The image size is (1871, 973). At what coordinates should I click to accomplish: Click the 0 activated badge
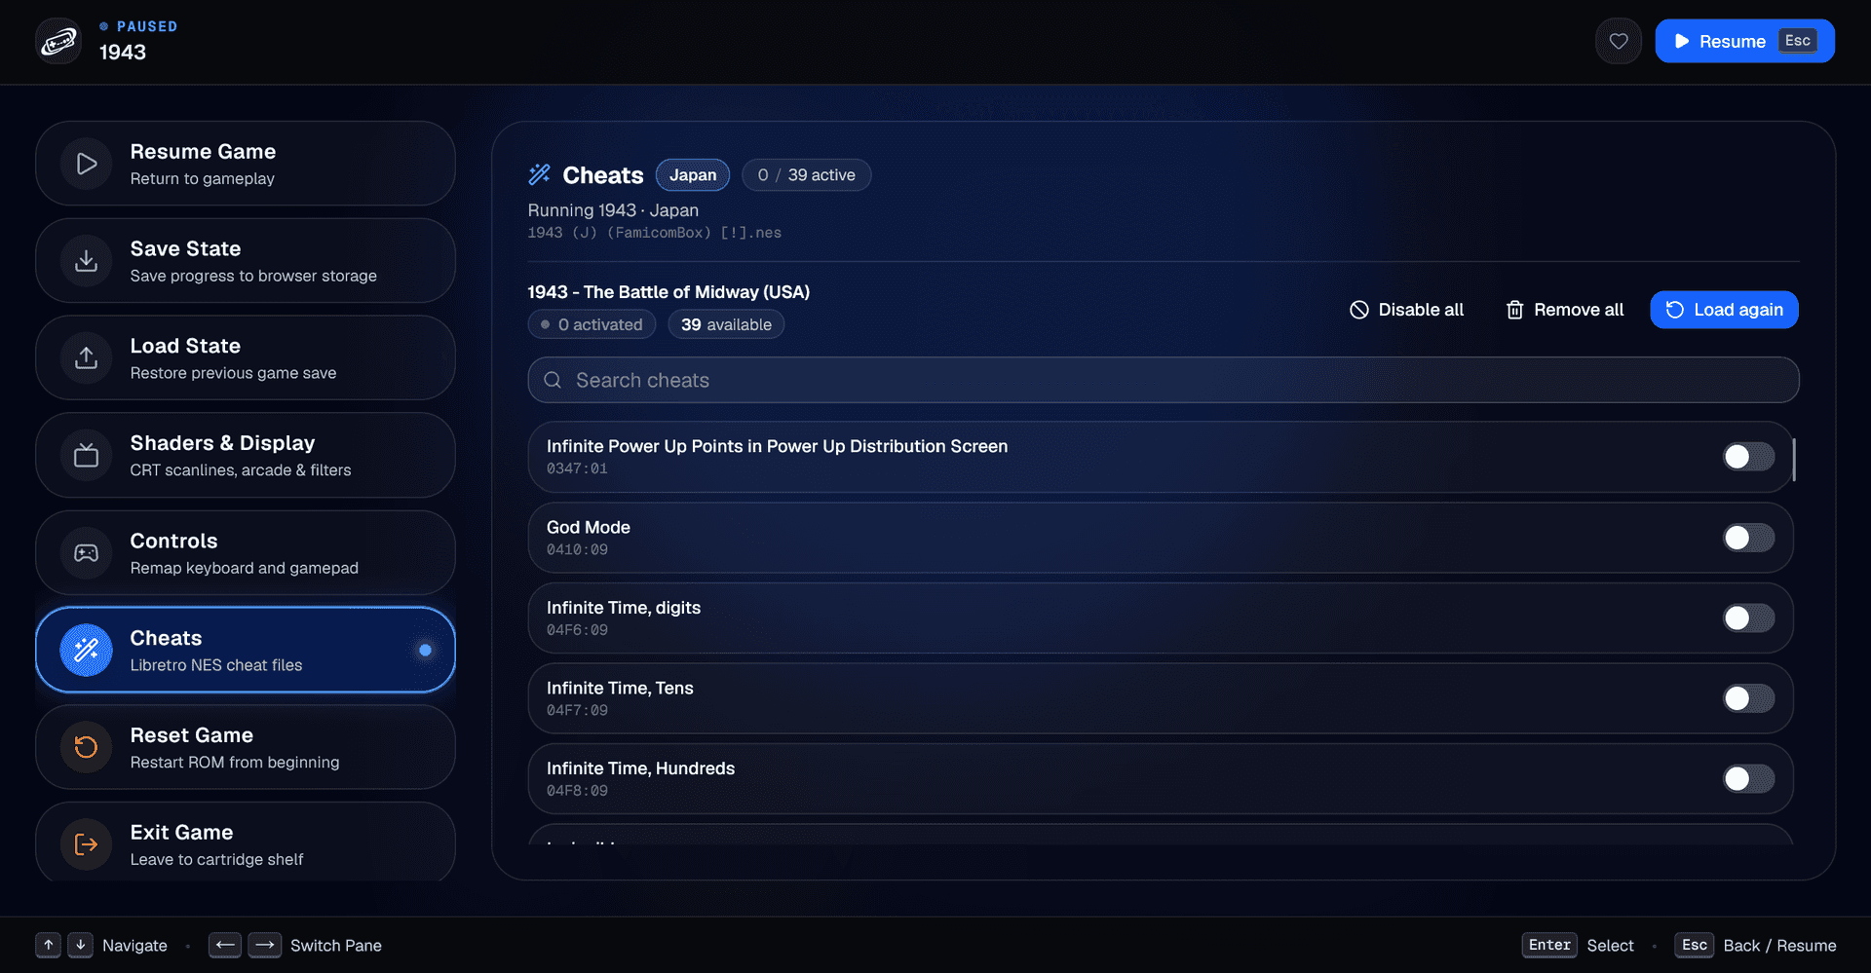pyautogui.click(x=592, y=324)
